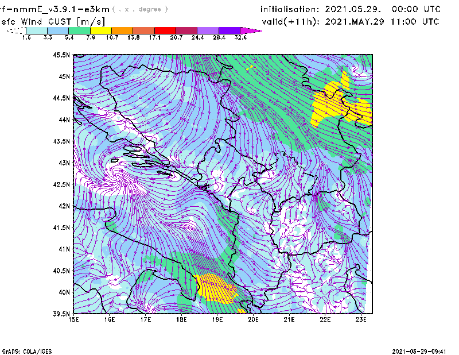Click the green 5.4–7.9 legend swatch

(79, 30)
